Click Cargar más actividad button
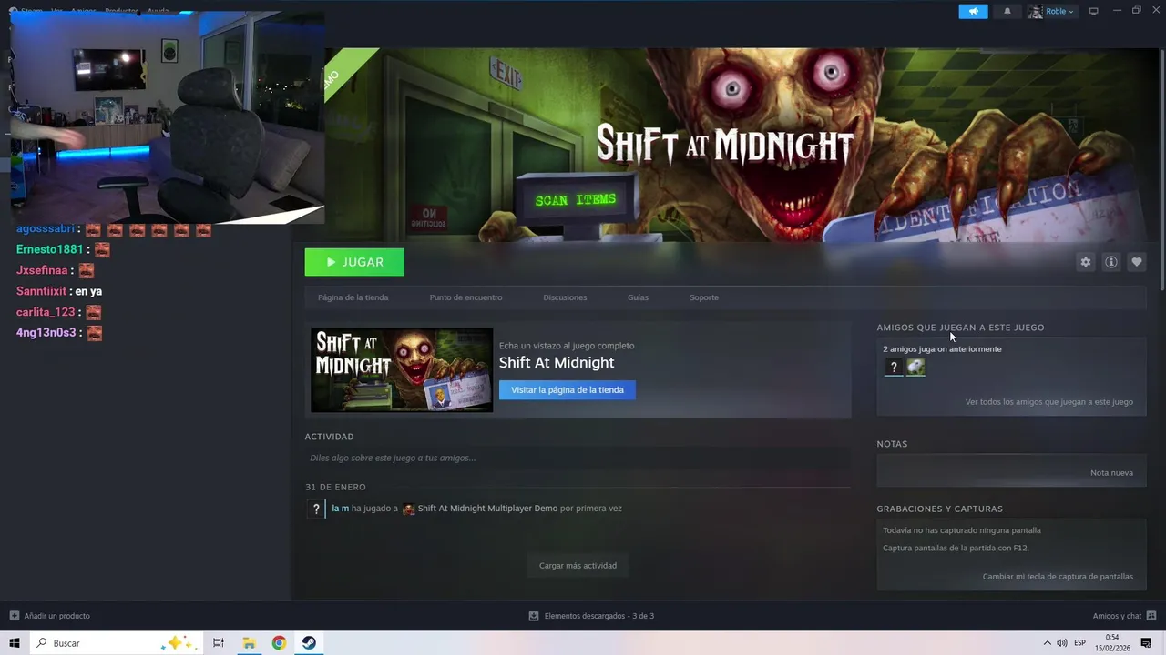Screen dimensions: 1166x655 578,565
